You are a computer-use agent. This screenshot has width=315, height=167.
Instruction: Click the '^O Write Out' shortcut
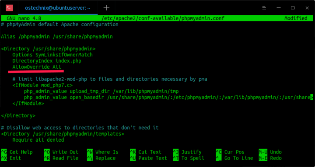tap(61, 152)
